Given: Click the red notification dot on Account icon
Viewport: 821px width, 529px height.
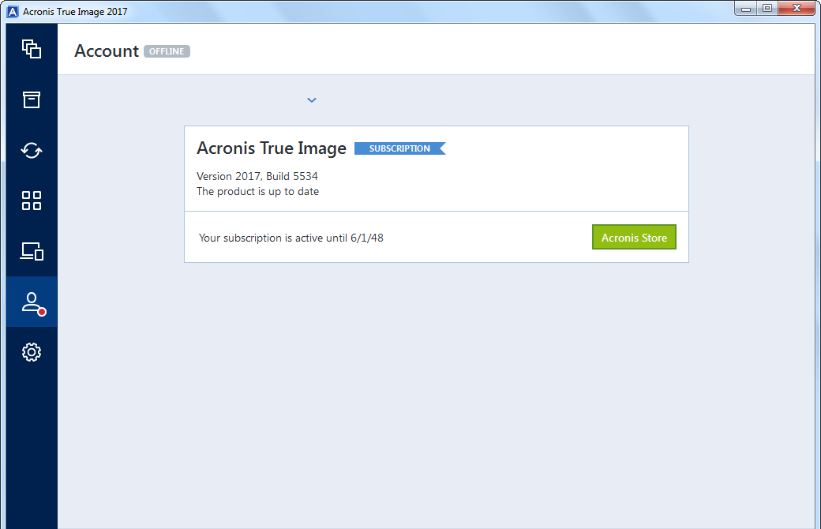Looking at the screenshot, I should tap(42, 312).
